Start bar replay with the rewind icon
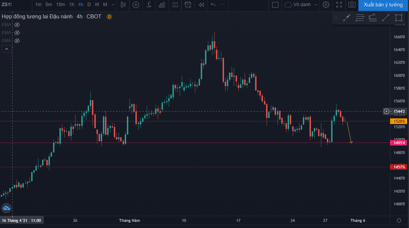 (x=201, y=5)
